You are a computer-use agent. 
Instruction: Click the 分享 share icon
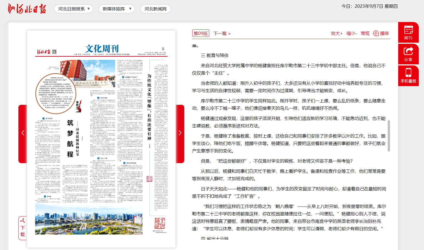408,54
